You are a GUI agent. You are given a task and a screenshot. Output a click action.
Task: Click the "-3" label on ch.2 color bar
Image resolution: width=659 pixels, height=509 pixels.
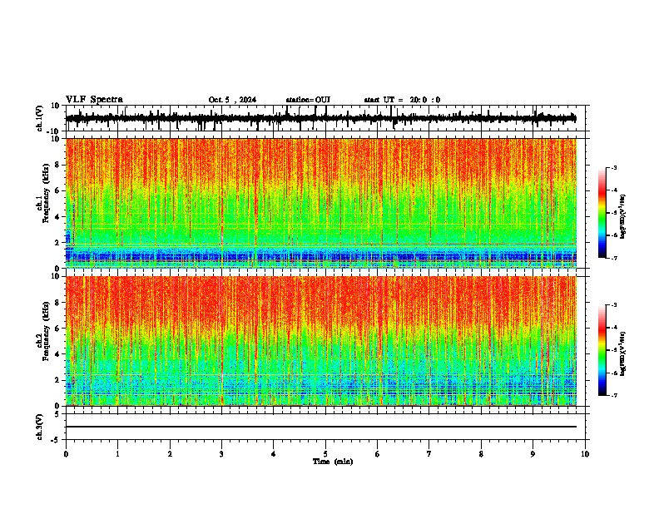pos(613,305)
